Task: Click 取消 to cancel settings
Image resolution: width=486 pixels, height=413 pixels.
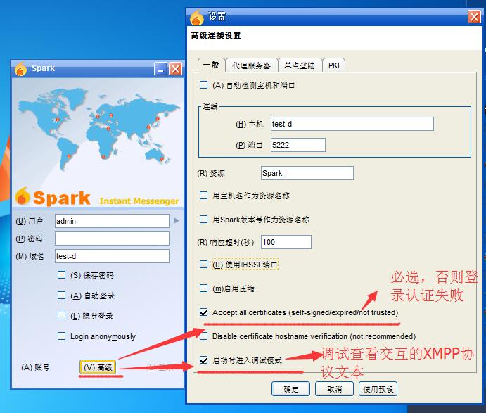Action: [x=335, y=389]
